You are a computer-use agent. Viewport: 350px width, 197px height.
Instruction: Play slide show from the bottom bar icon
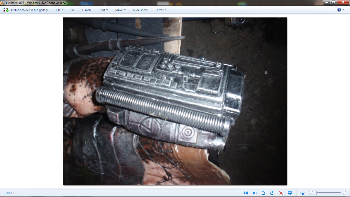pyautogui.click(x=290, y=193)
